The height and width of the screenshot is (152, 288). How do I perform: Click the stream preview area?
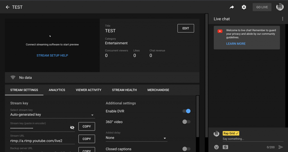(x=52, y=45)
